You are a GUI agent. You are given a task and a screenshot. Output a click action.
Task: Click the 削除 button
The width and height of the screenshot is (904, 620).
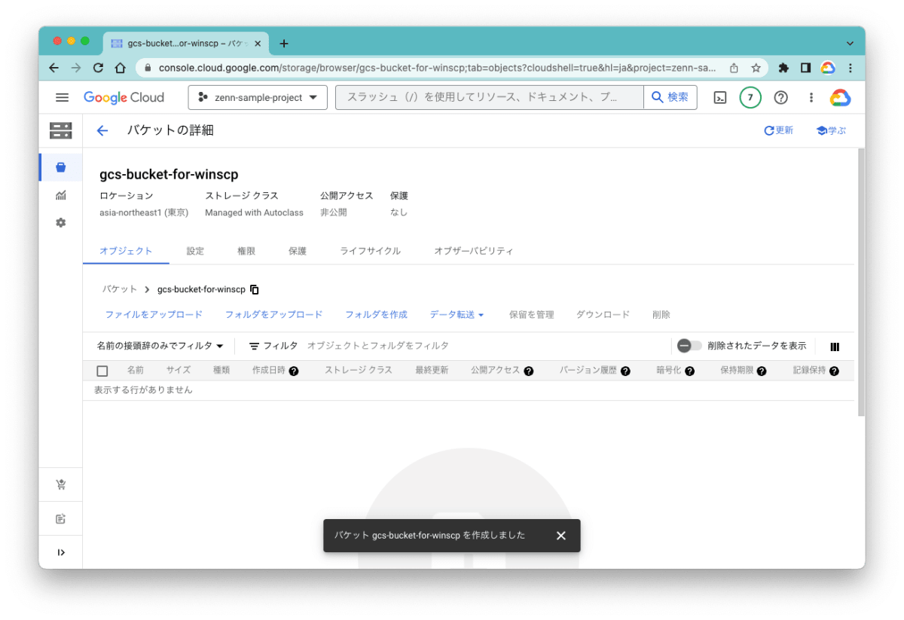click(x=661, y=315)
